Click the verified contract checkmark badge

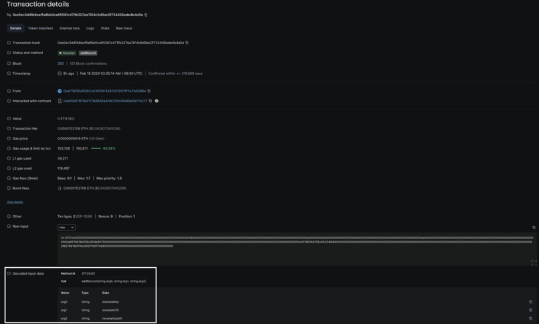tap(156, 101)
